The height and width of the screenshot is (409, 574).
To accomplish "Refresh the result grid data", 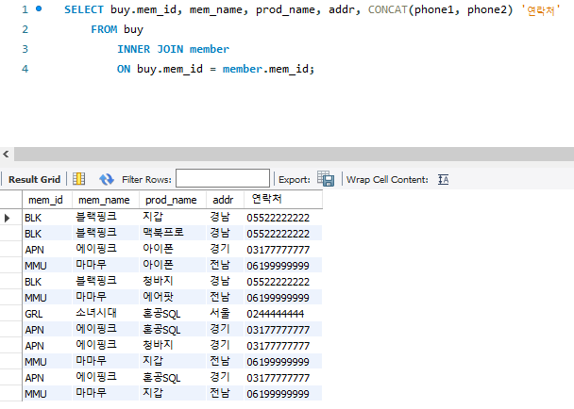I will [107, 179].
